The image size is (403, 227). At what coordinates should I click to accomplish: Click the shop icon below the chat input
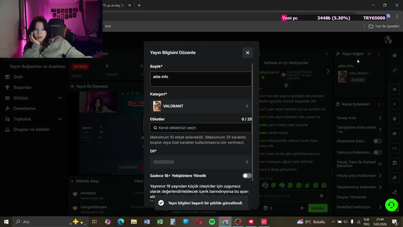point(265,208)
